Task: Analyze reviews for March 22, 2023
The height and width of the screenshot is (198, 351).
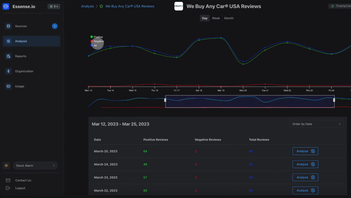Action: coord(305,190)
